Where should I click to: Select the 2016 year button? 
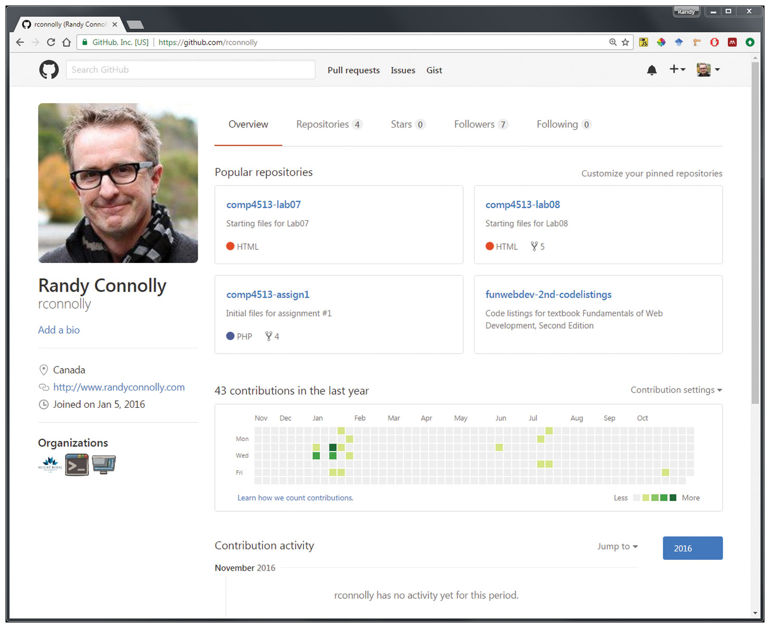692,548
